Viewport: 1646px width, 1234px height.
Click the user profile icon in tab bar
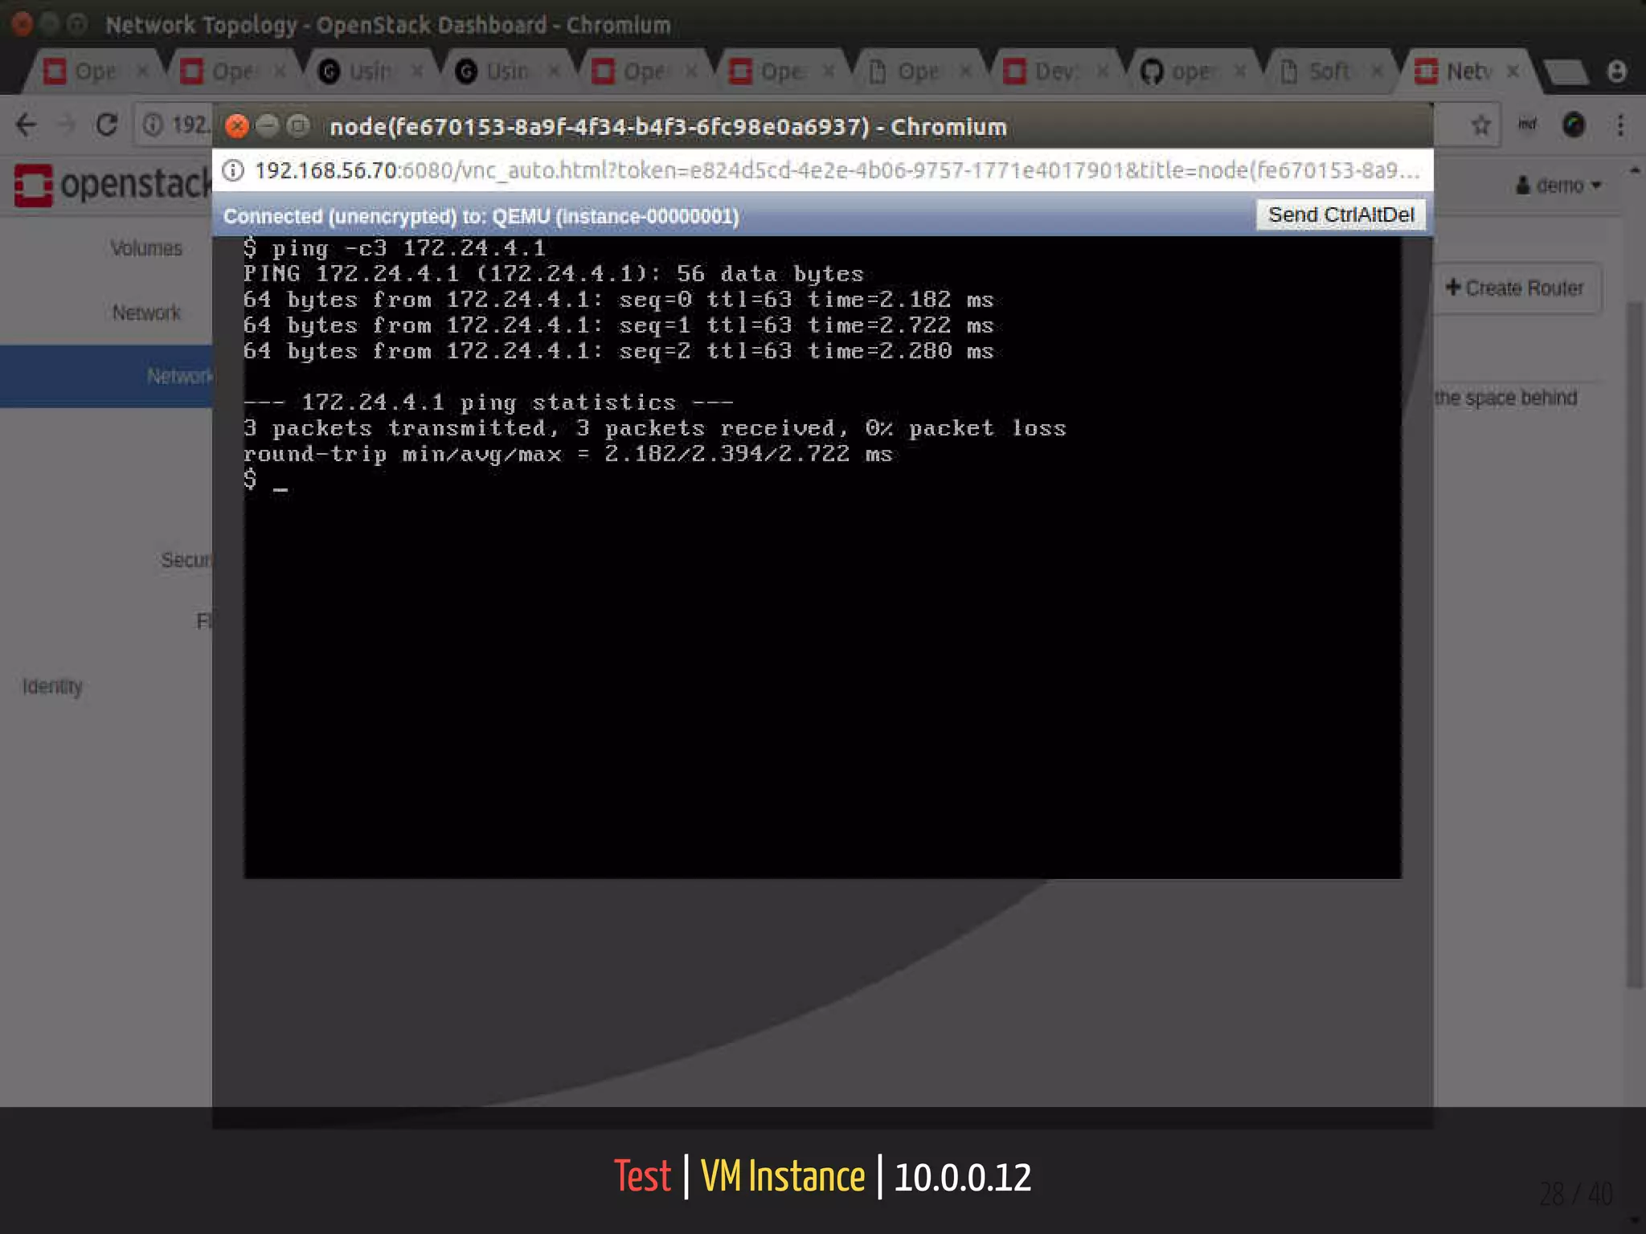click(1616, 72)
